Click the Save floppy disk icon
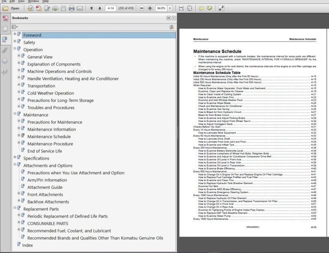The height and width of the screenshot is (253, 329). (63, 9)
